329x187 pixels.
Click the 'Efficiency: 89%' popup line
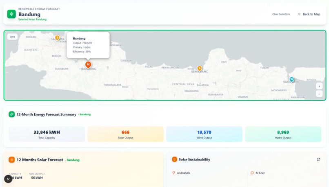pyautogui.click(x=82, y=51)
